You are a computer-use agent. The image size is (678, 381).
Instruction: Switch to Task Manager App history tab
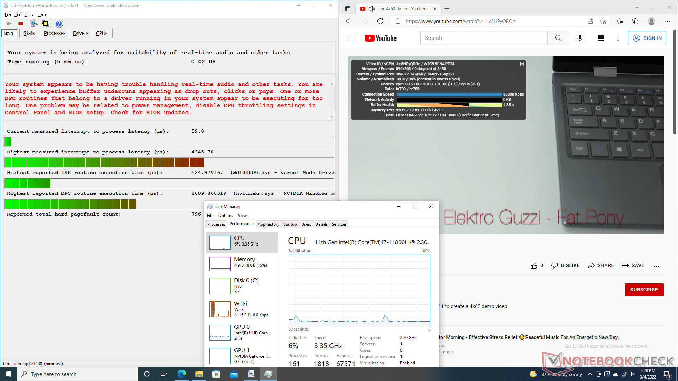[268, 224]
